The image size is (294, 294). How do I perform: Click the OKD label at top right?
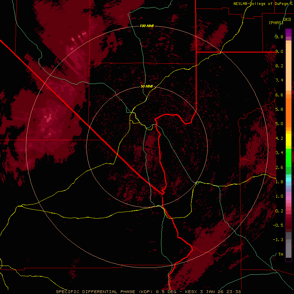(287, 20)
